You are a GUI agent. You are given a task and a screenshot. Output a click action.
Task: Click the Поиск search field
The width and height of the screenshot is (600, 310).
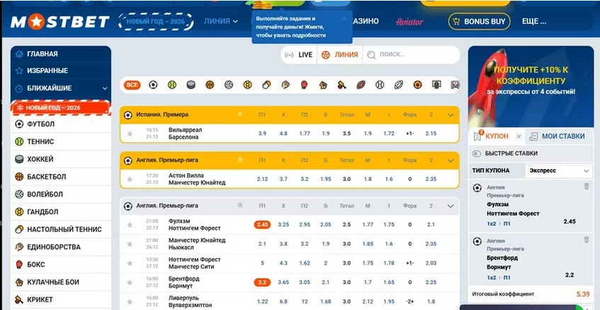click(409, 54)
